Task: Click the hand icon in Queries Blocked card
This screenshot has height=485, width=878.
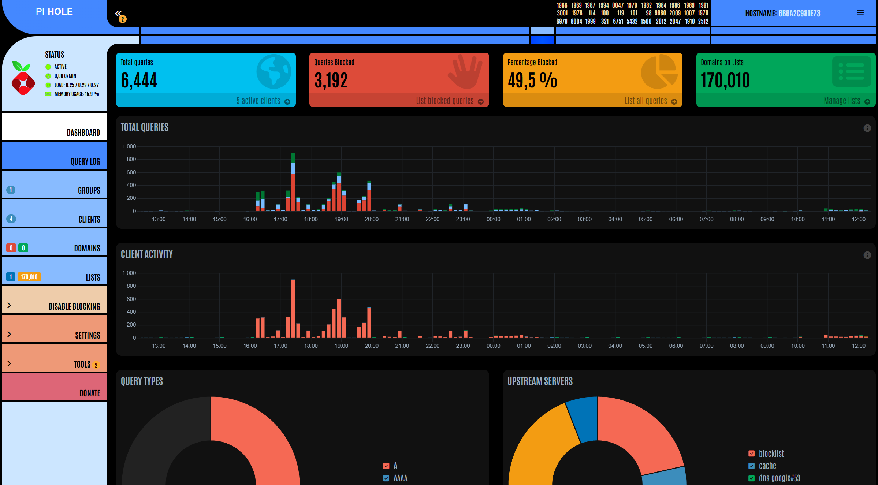Action: tap(465, 72)
